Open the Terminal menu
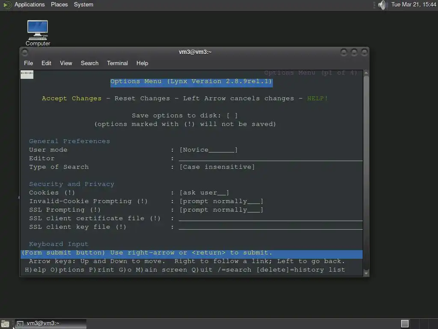Viewport: 438px width, 329px height. [117, 63]
